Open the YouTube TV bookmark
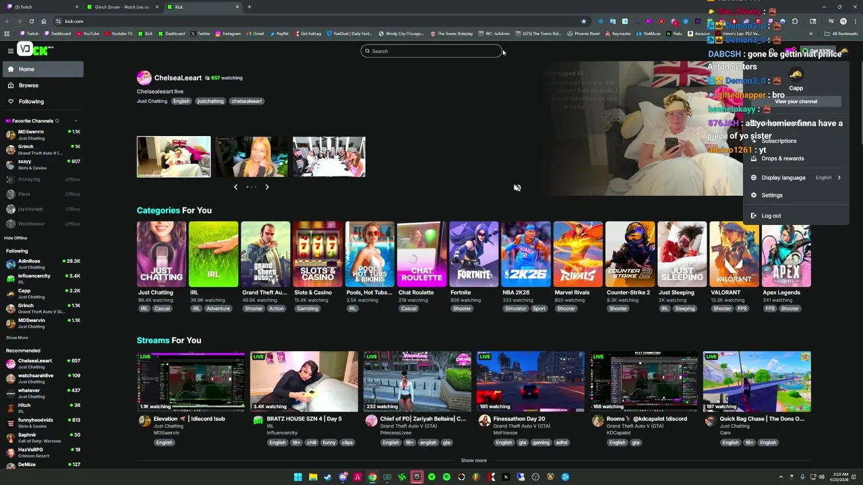The height and width of the screenshot is (485, 863). click(x=119, y=34)
